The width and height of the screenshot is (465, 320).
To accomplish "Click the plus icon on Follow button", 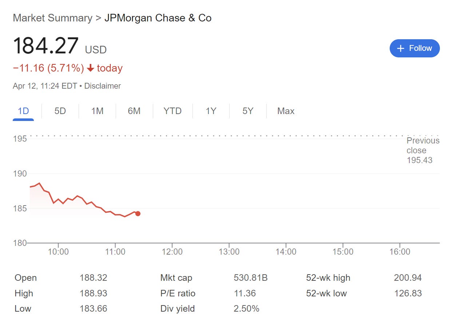I will pos(401,48).
